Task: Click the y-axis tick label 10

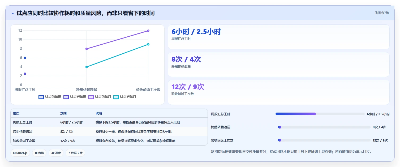Action: coord(20,40)
